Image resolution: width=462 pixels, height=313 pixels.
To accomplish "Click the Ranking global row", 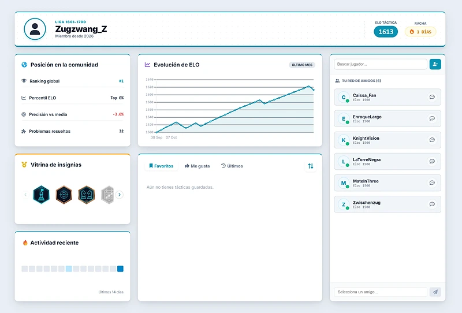I will point(73,81).
